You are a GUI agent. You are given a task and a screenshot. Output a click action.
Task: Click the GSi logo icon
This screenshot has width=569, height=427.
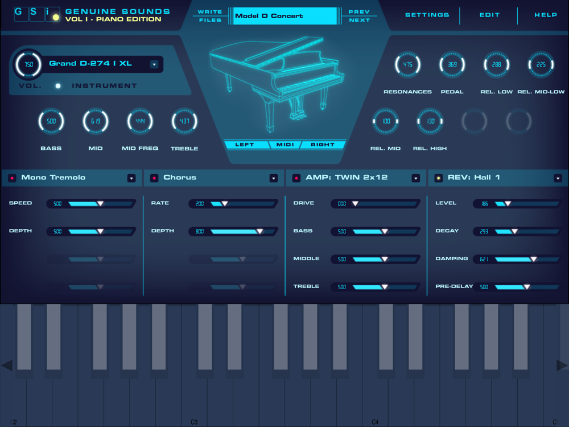tap(37, 14)
